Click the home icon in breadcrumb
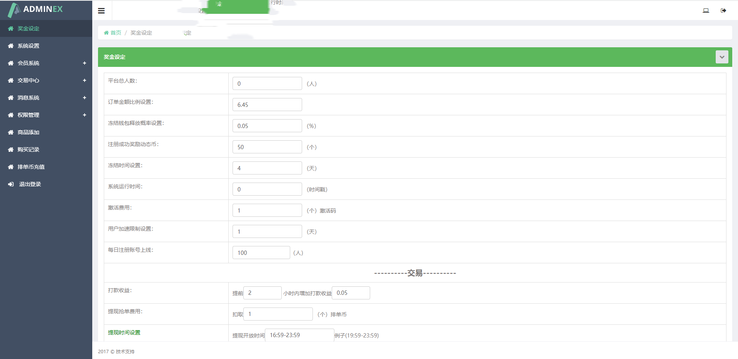Screen dimensions: 738x359 [x=106, y=33]
